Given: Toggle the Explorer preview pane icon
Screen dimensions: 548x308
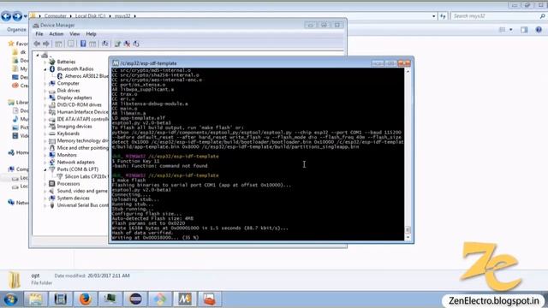Looking at the screenshot, I should click(x=524, y=30).
